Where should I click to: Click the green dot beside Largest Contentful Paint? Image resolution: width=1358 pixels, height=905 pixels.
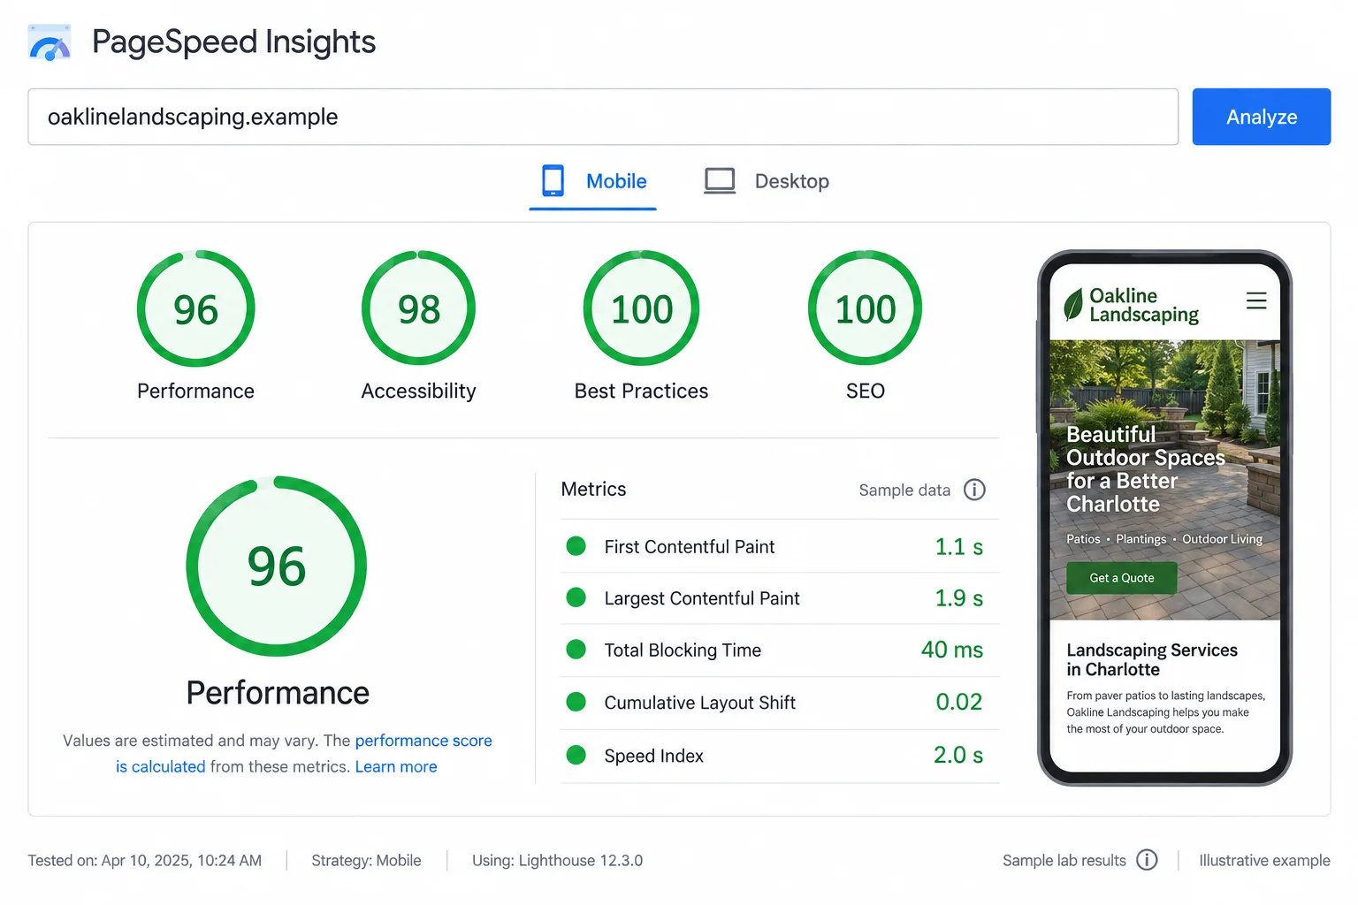[576, 598]
